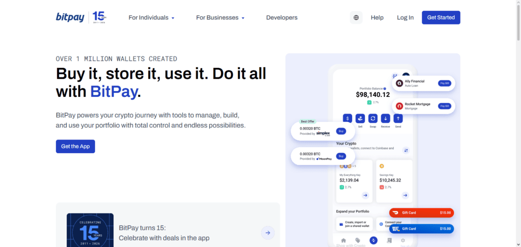Click the Create, import or join wallet card

click(x=354, y=224)
